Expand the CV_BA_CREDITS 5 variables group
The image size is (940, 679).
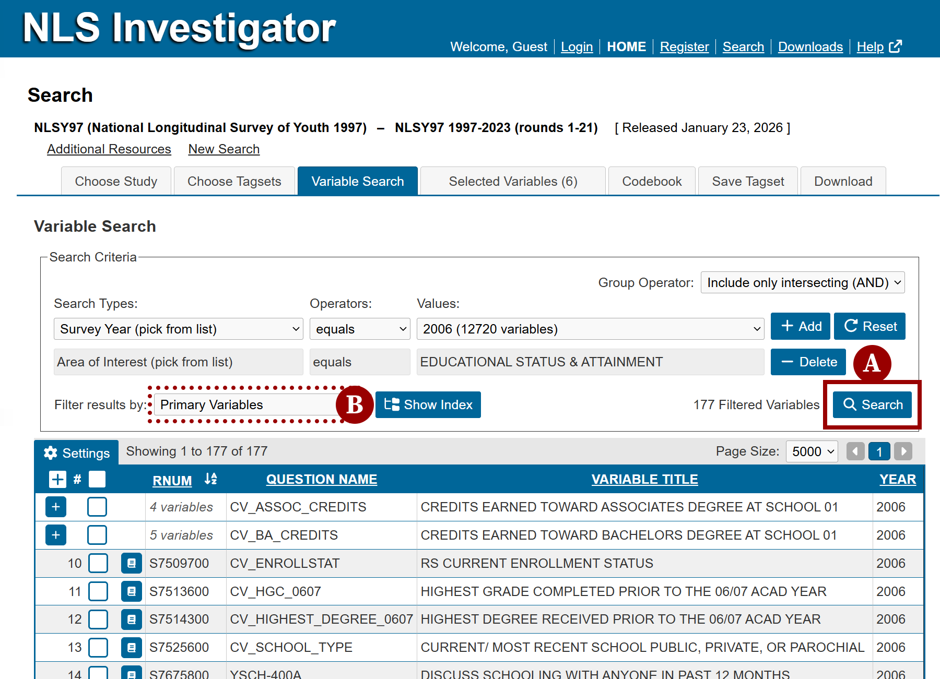click(56, 535)
